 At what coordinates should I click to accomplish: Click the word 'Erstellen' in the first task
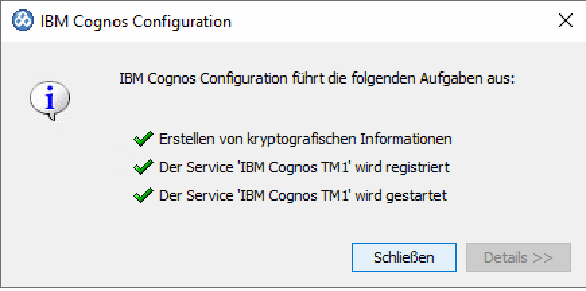point(183,139)
